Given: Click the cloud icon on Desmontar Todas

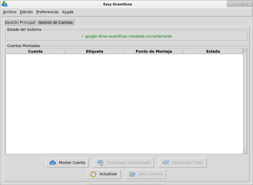Looking at the screenshot, I should tap(166, 163).
